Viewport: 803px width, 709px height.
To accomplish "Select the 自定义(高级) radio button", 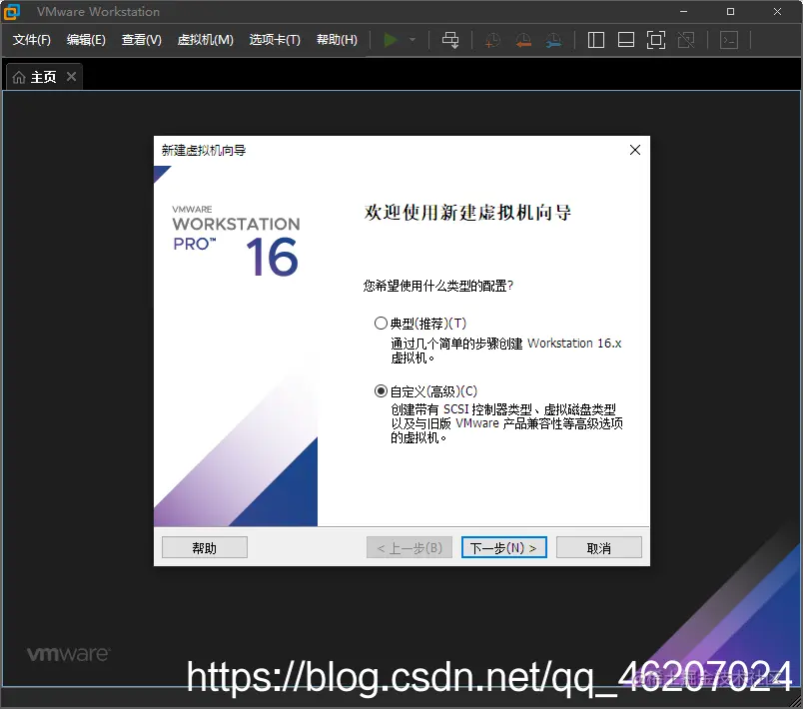I will [x=382, y=390].
